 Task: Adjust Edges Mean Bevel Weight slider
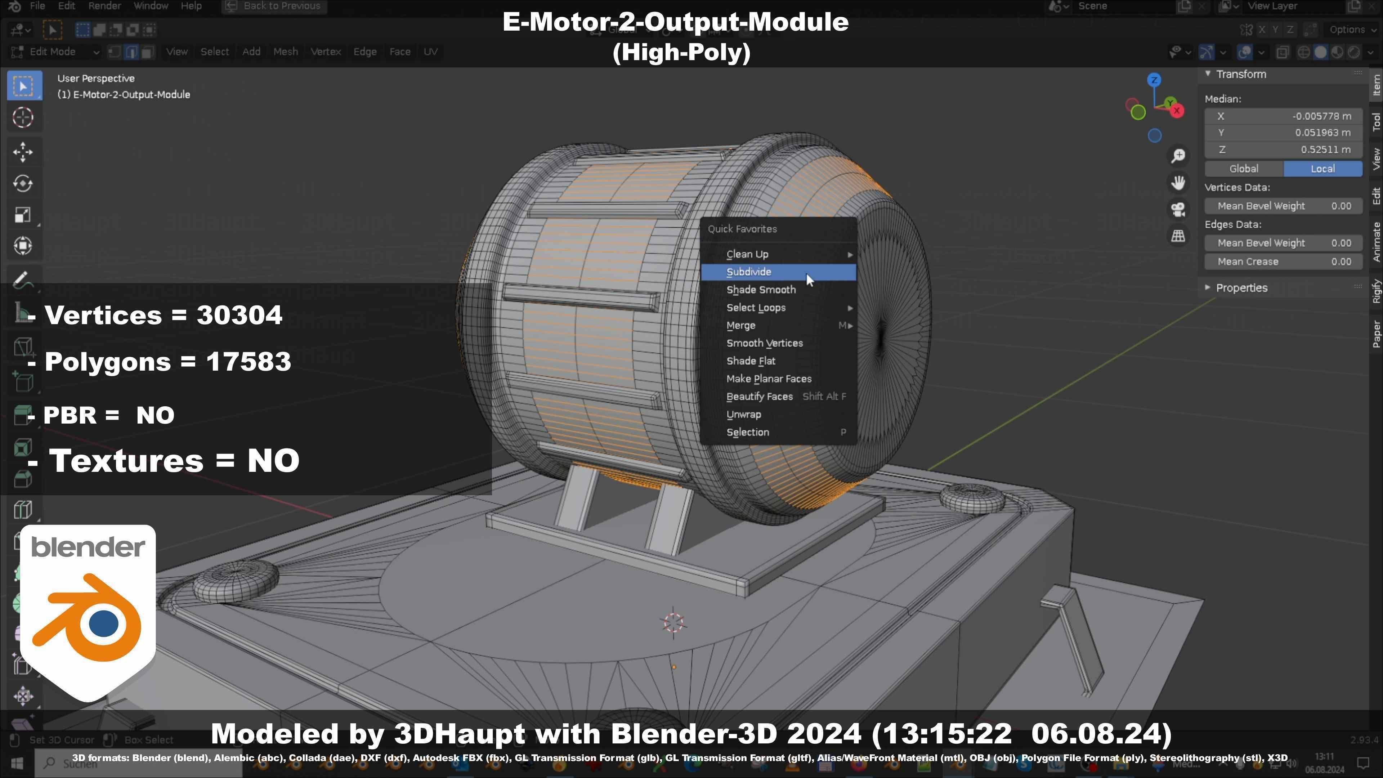[1283, 243]
